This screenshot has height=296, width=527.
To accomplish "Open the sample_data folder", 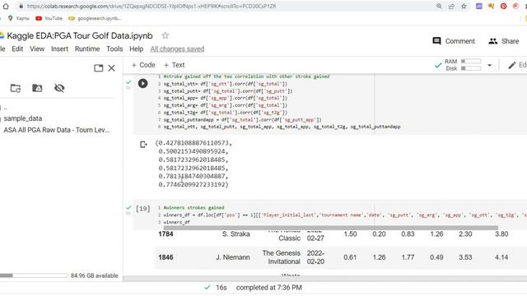I will tap(23, 118).
